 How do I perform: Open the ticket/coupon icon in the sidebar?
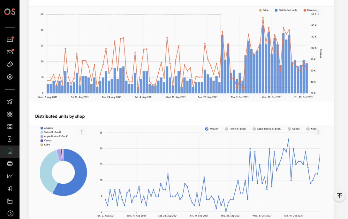coord(10,64)
